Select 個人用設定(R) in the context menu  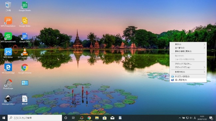pos(188,80)
